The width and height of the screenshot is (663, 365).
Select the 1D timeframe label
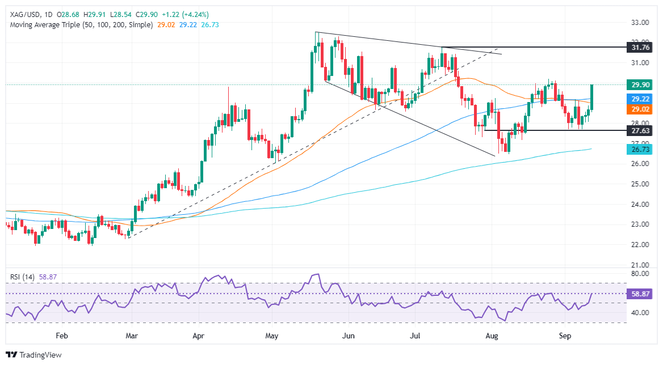(x=48, y=15)
